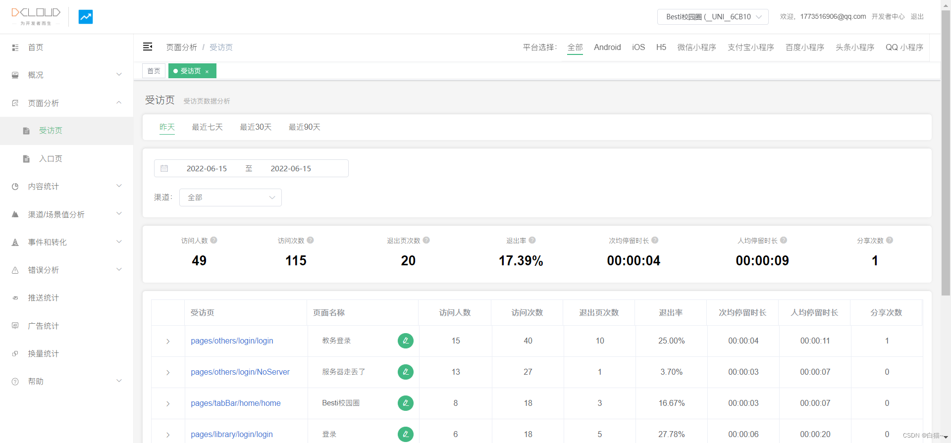Show help tooltip for 分享次数
Screen dimensions: 951x443
(x=890, y=240)
